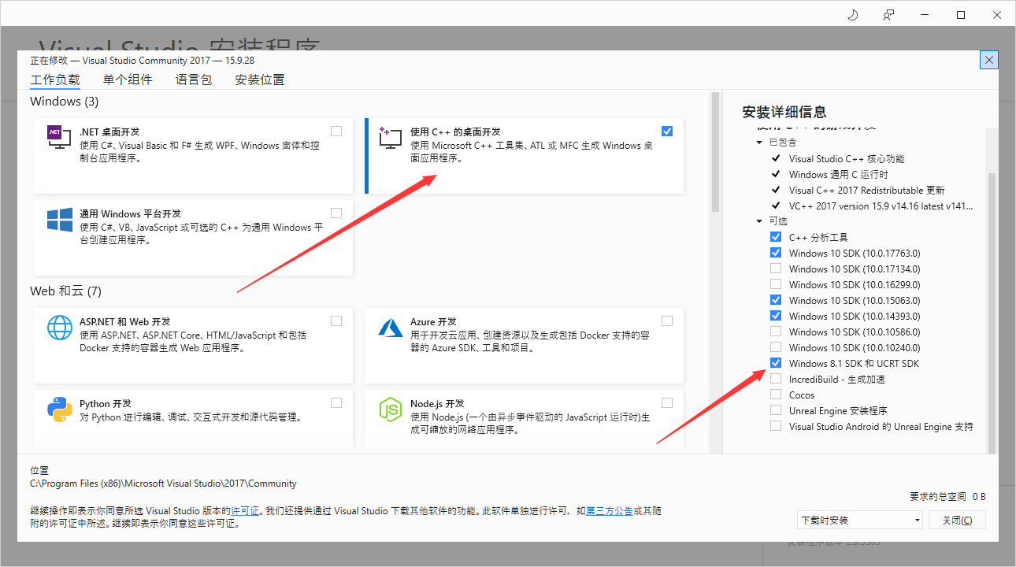
Task: Uncheck Windows 10 SDK (10.0.15063.0) checkbox
Action: (776, 300)
